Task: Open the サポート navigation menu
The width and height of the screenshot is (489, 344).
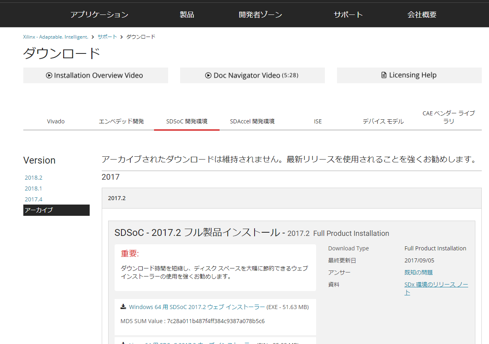Action: click(x=348, y=15)
